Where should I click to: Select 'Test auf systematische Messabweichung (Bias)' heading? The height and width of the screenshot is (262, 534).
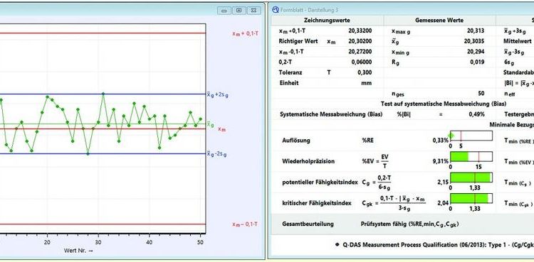coord(444,104)
